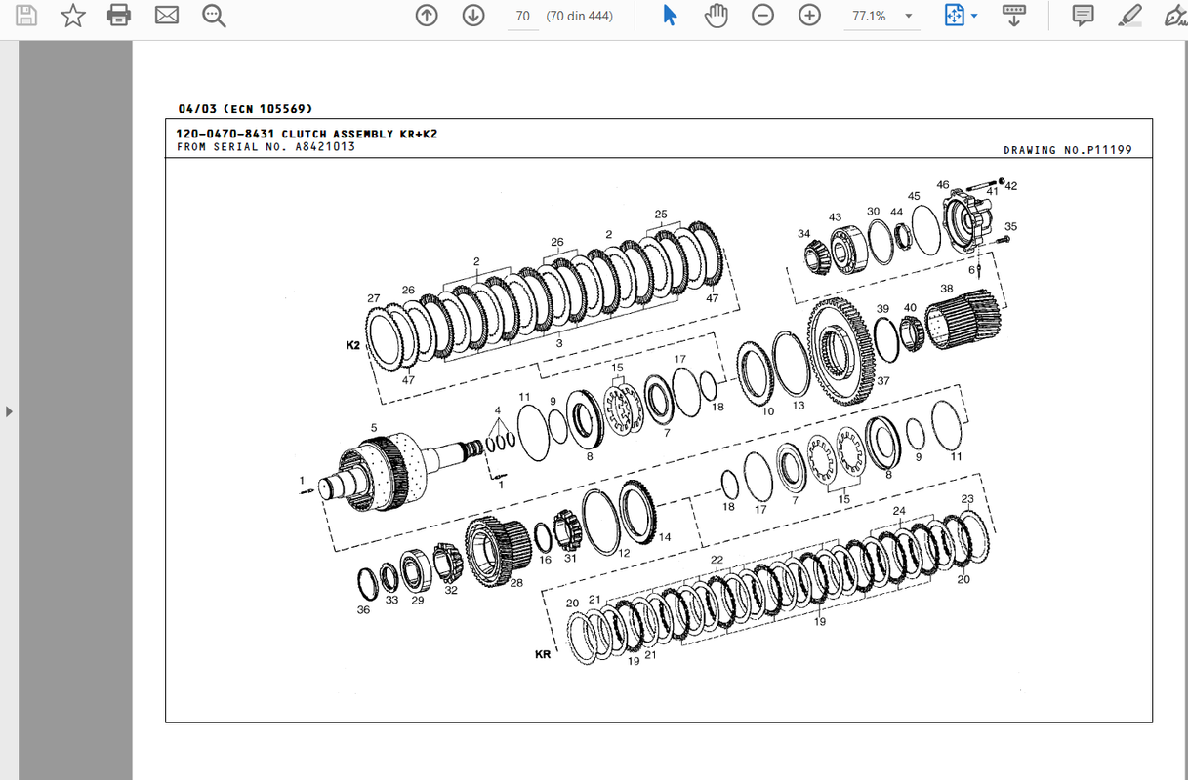Click part number 38 near the splined hub

(x=946, y=289)
